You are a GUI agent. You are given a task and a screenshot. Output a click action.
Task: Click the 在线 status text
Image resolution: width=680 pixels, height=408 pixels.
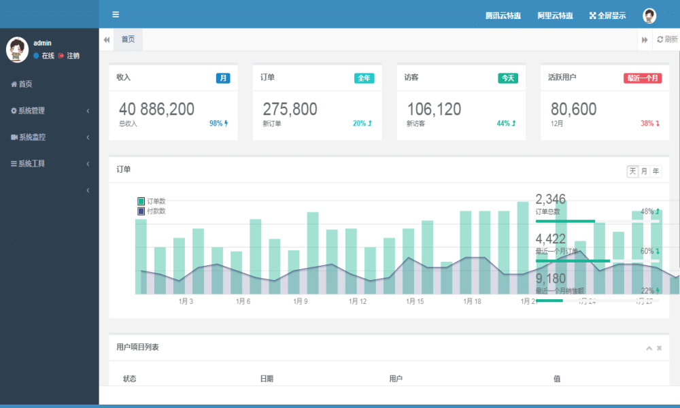click(48, 56)
